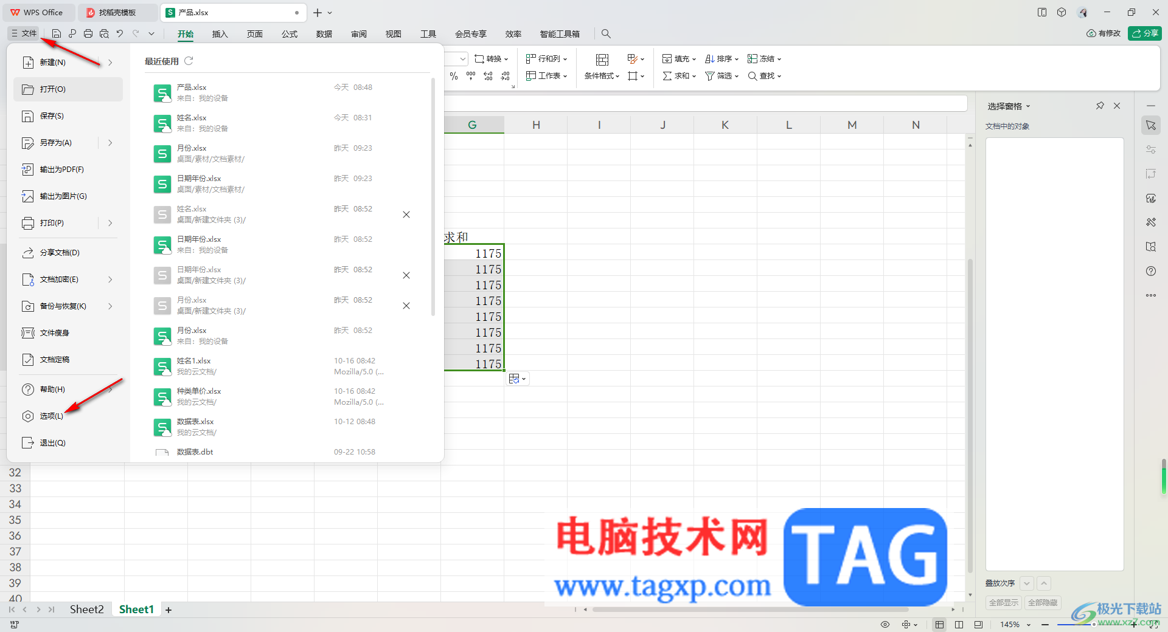The width and height of the screenshot is (1168, 632).
Task: Select the 新建(N) menu item
Action: pyautogui.click(x=68, y=63)
